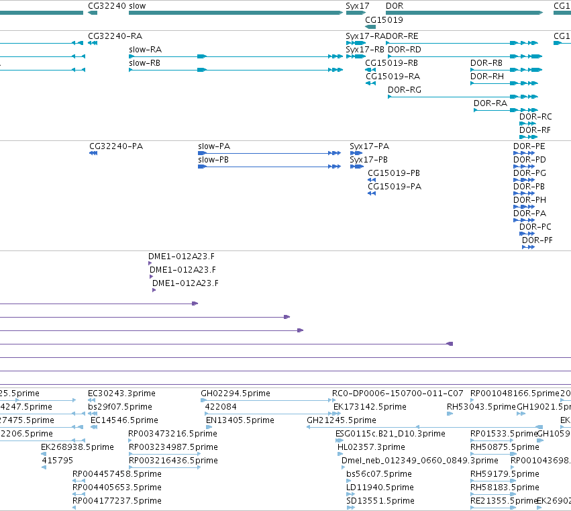Click the DOR-PA protein label
The width and height of the screenshot is (571, 511).
tap(529, 214)
